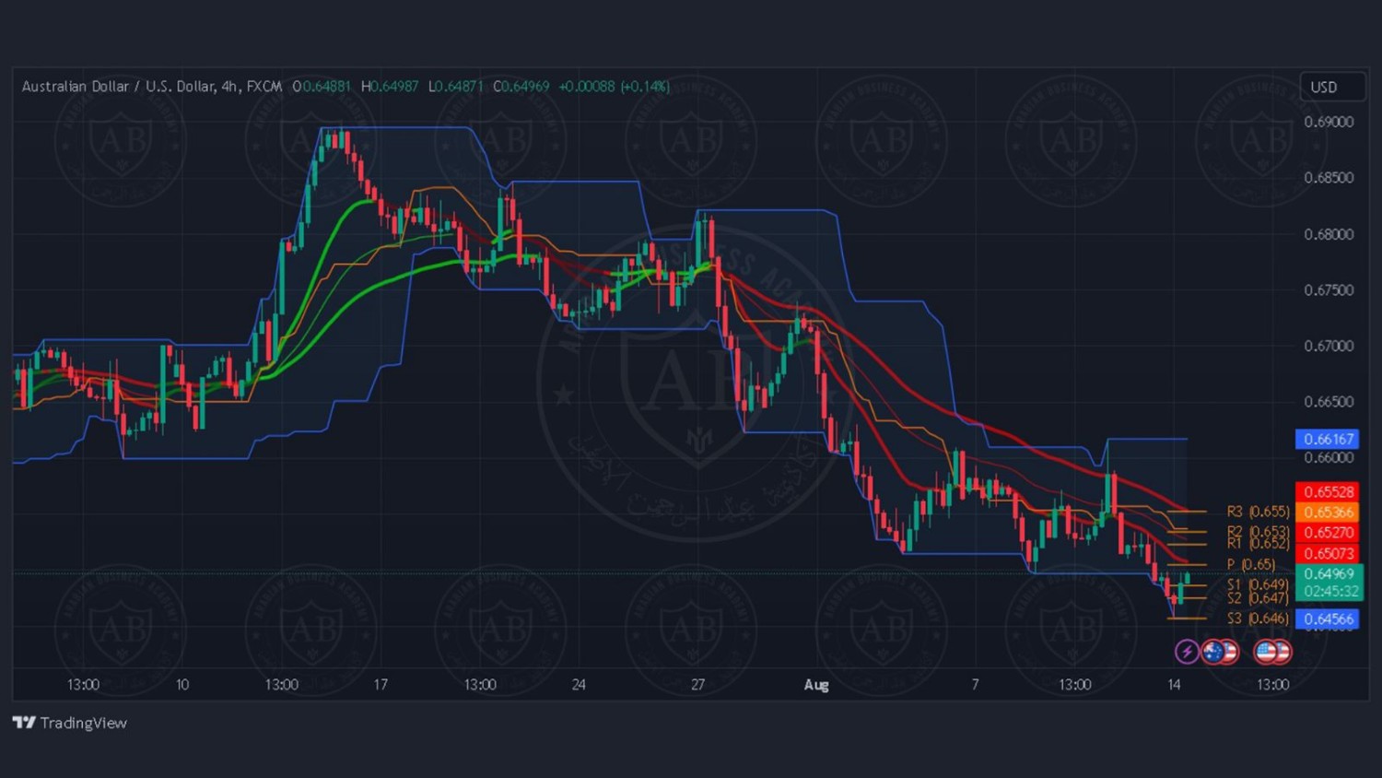Image resolution: width=1382 pixels, height=778 pixels.
Task: Click the rightmost US flag event icon
Action: pos(1281,652)
